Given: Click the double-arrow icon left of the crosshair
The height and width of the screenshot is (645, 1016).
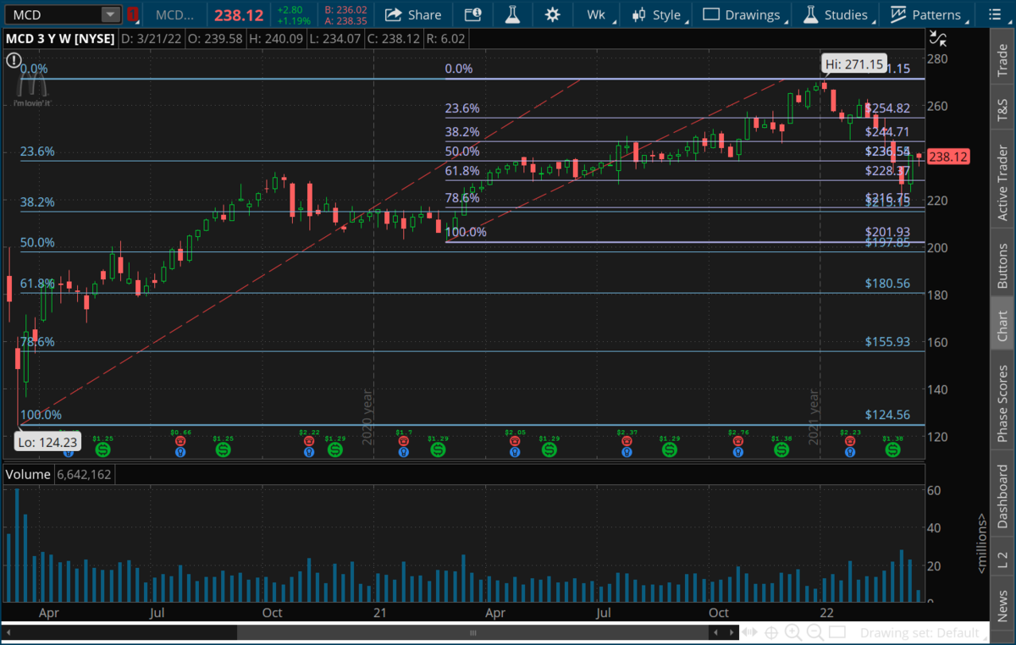Looking at the screenshot, I should 750,633.
